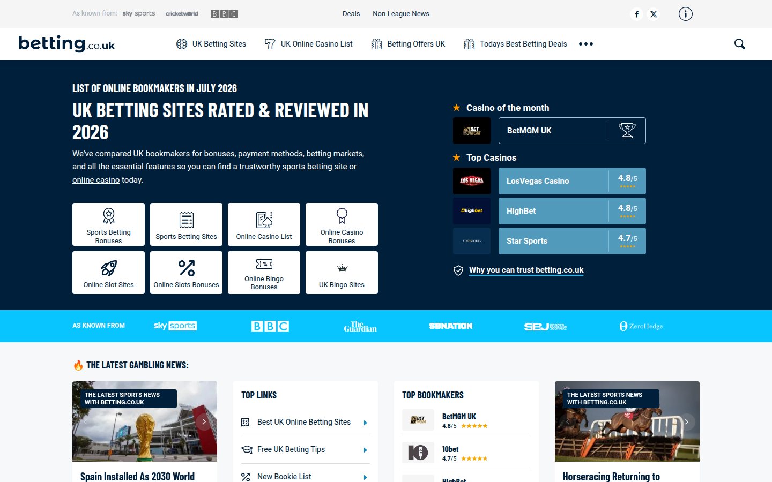Screen dimensions: 772x482
Task: Open UK Betting Sites nav item
Action: point(211,44)
